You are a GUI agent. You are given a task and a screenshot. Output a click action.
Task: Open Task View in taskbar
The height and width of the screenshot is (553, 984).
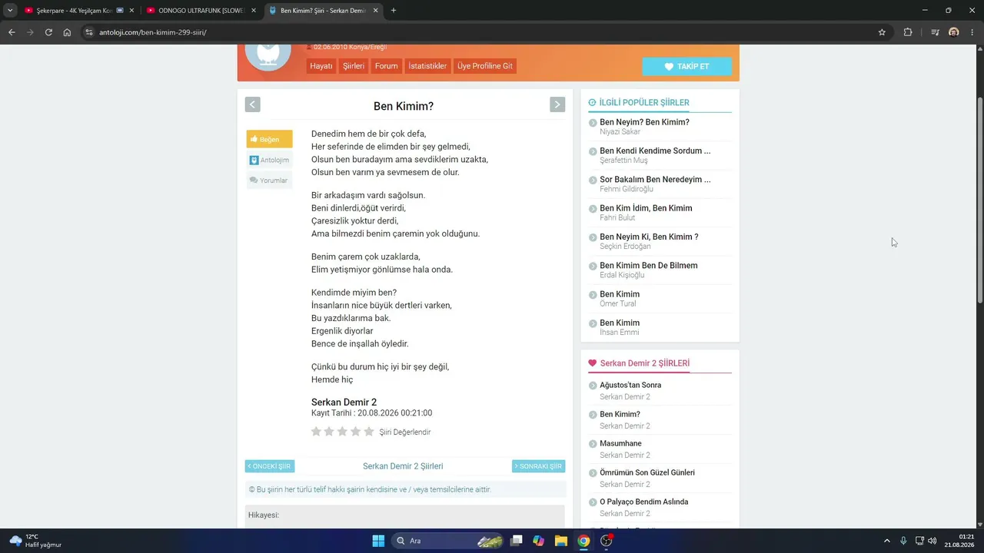point(517,541)
